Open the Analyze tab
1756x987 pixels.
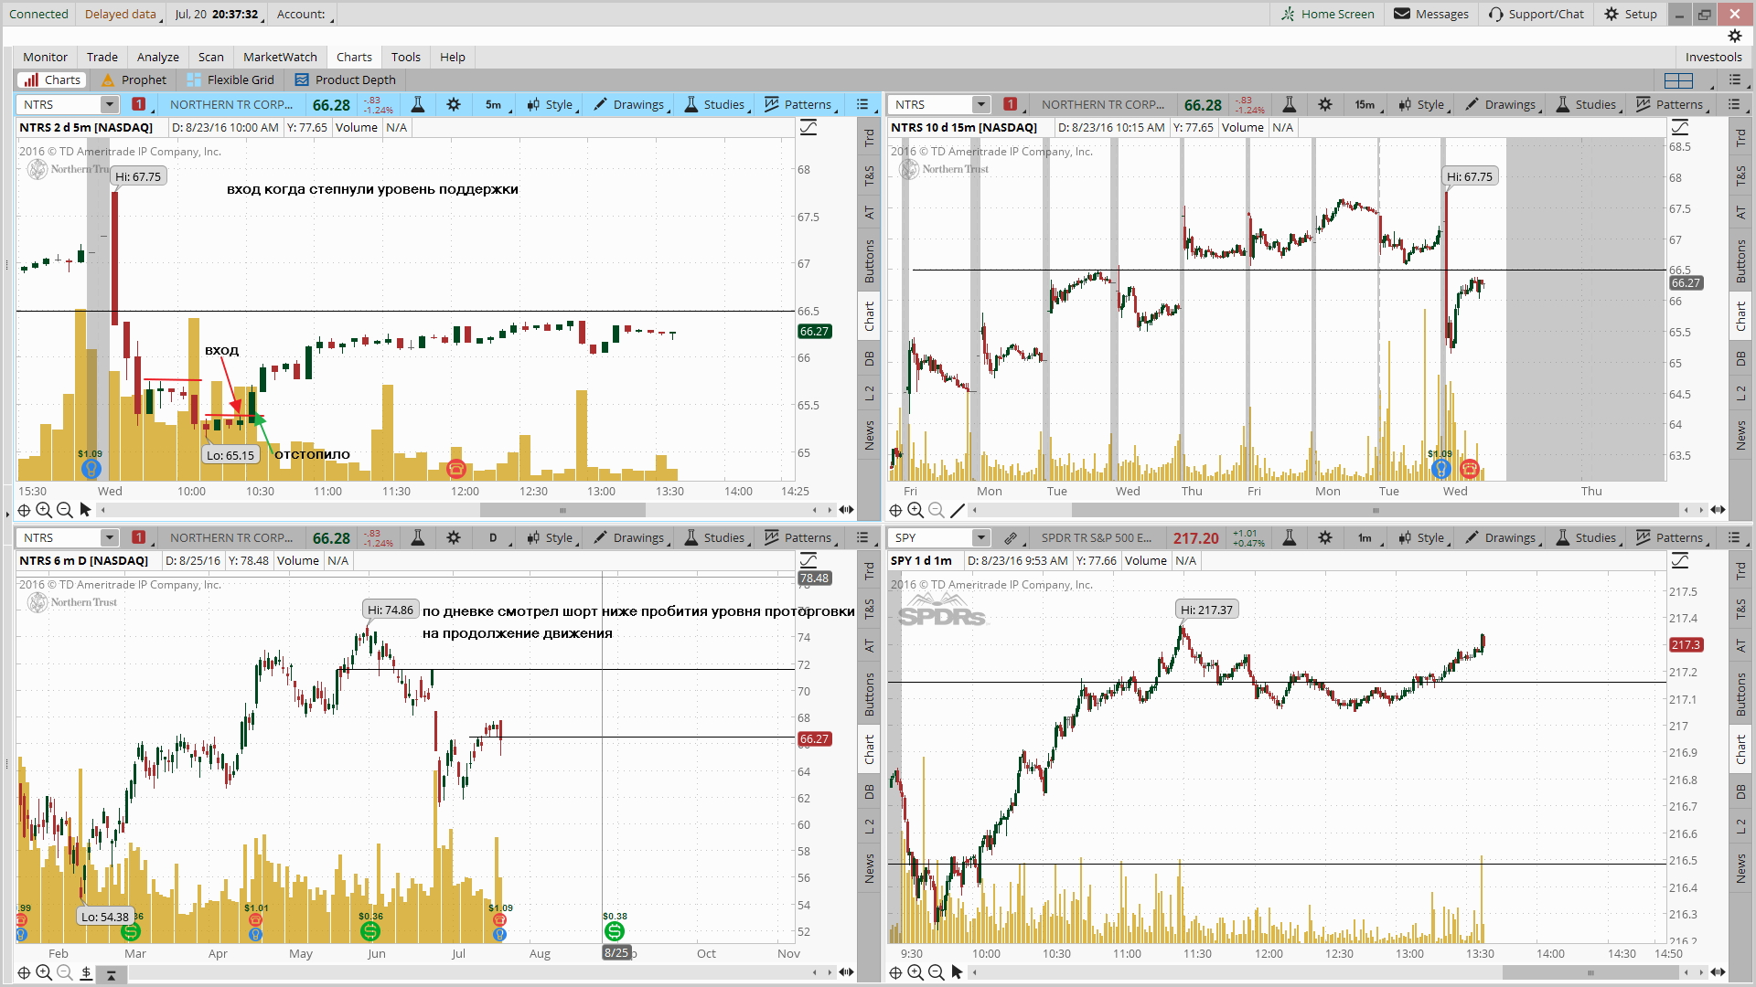coord(158,57)
